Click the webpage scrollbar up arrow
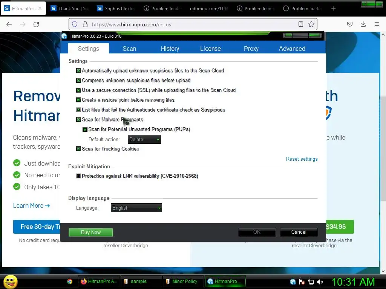 tap(383, 35)
